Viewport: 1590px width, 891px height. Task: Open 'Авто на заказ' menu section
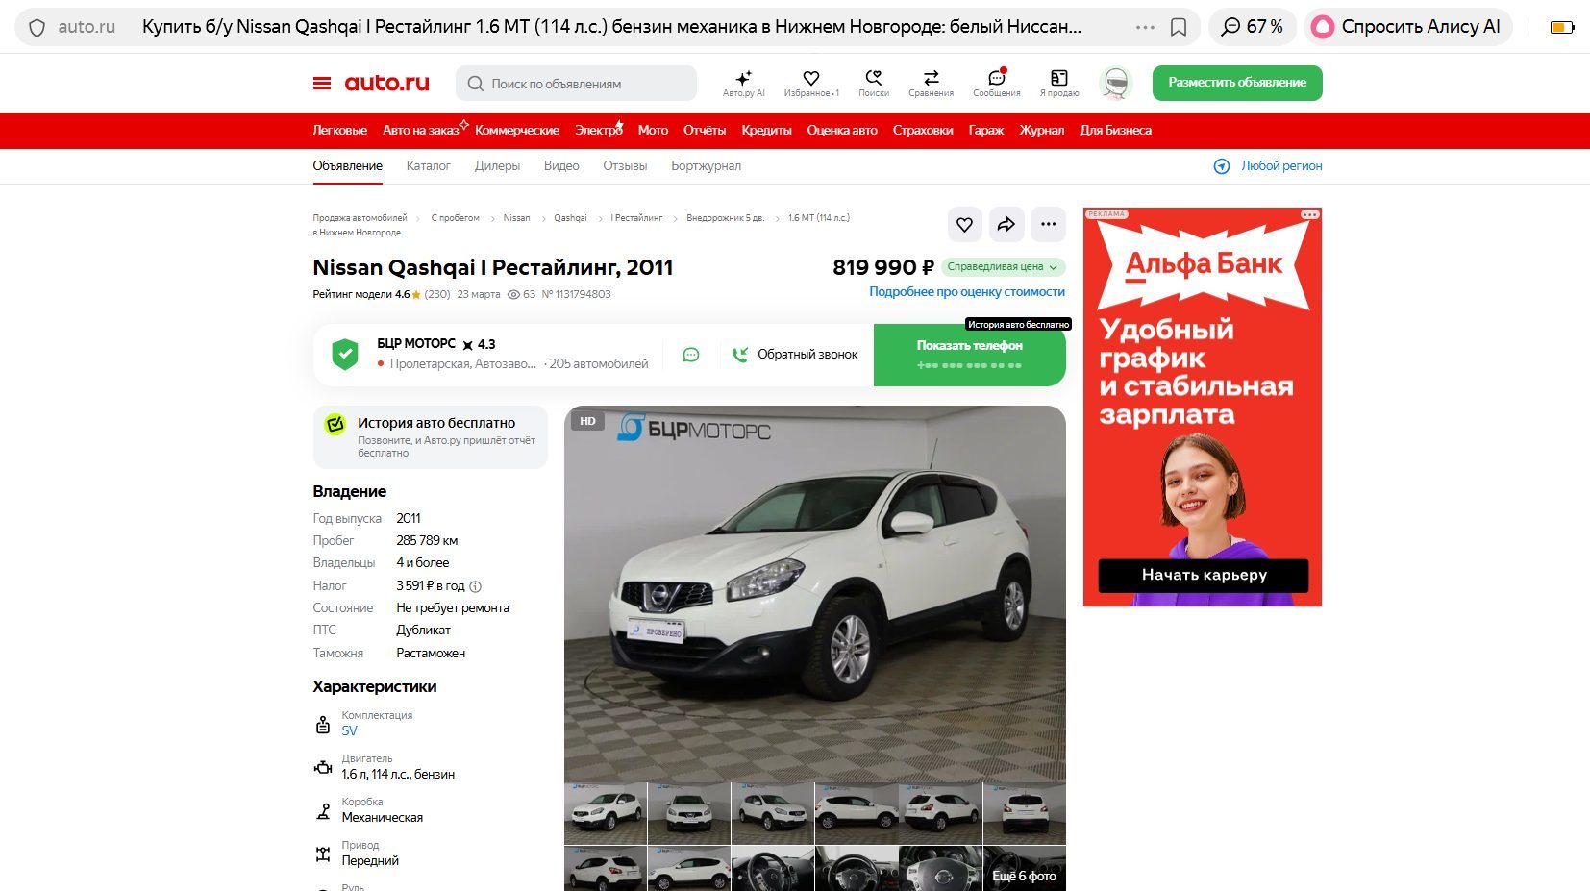coord(421,131)
